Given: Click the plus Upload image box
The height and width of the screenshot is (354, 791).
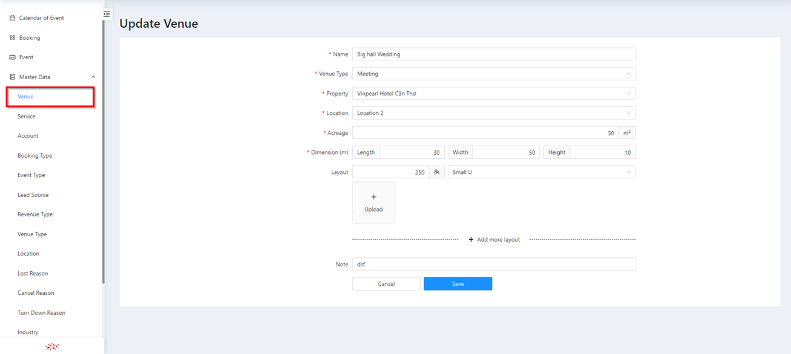Looking at the screenshot, I should point(373,203).
